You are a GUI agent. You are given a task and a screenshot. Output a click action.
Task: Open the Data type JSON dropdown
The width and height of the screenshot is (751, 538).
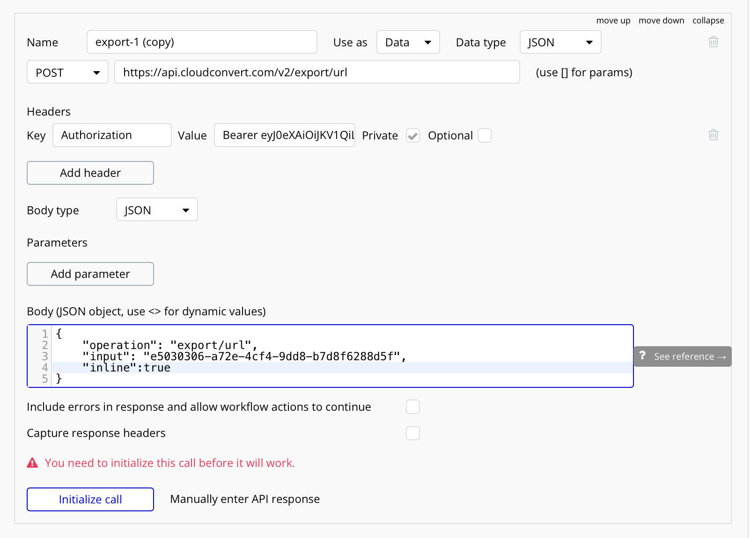(x=560, y=42)
